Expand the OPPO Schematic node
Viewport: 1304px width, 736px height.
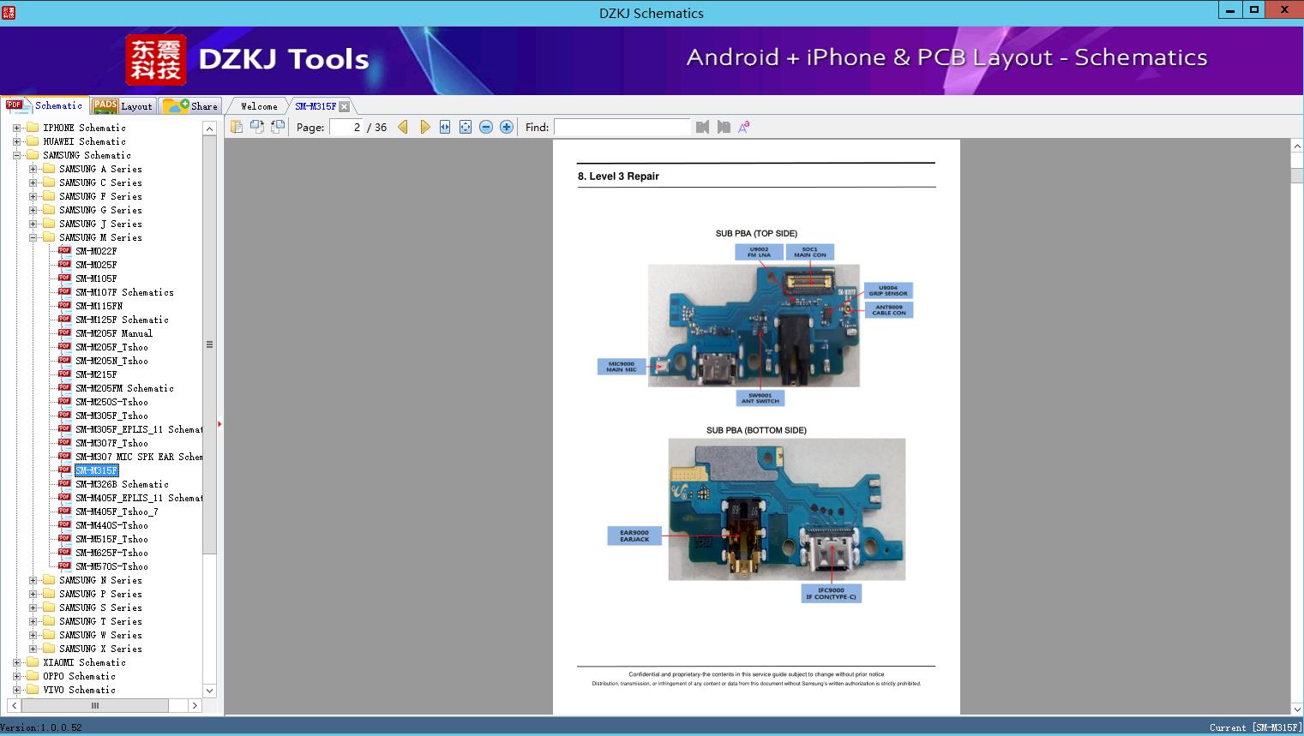click(x=16, y=676)
